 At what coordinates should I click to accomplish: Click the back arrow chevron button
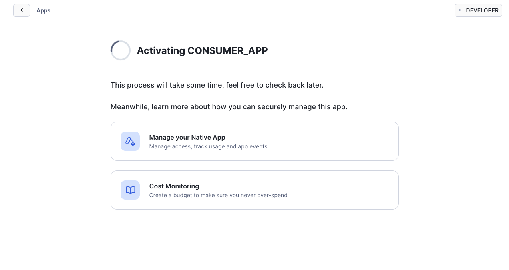22,10
